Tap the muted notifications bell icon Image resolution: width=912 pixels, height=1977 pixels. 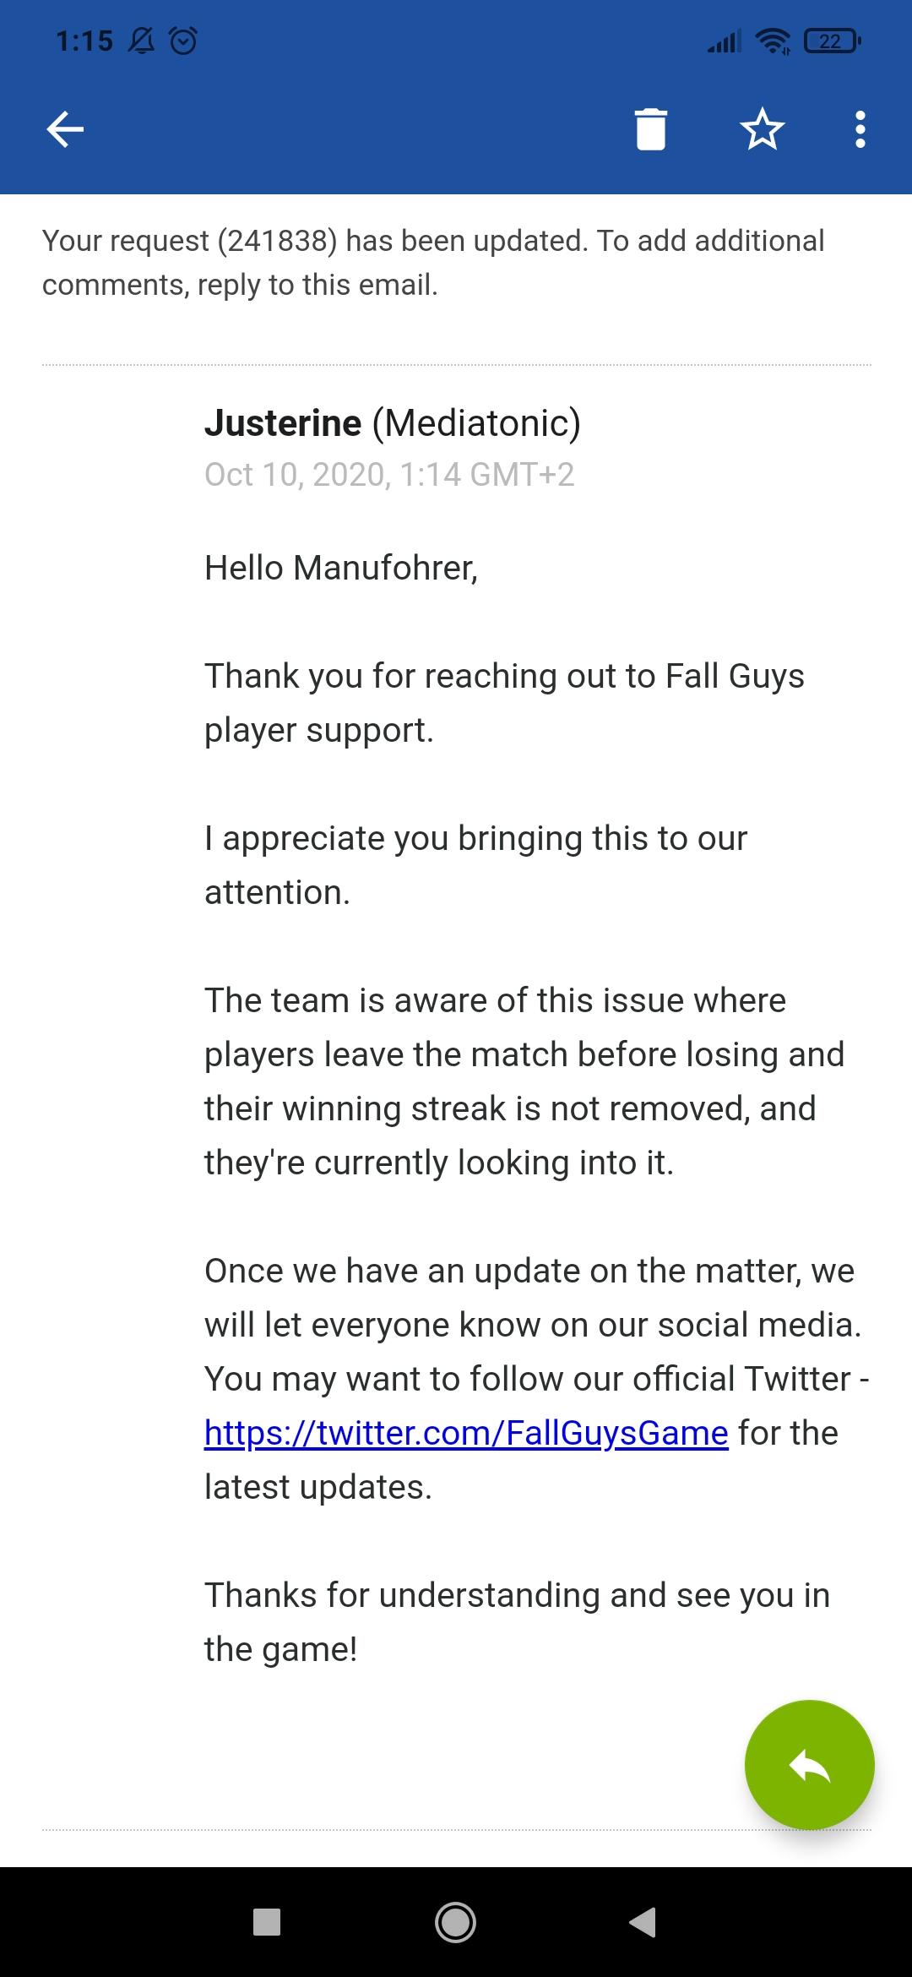[141, 40]
